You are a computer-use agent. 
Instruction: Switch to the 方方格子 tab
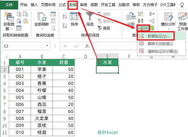150,5
